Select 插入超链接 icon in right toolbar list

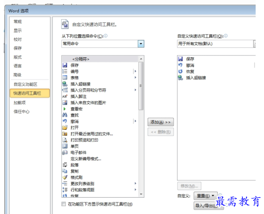coord(180,77)
